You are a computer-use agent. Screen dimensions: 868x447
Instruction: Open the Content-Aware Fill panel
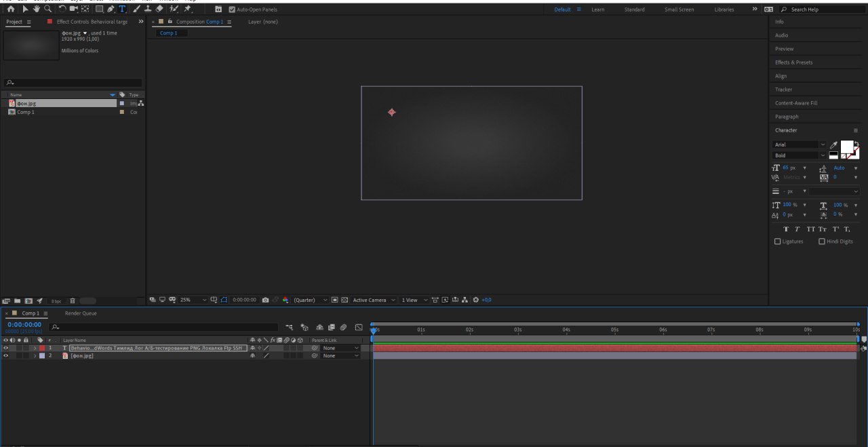[x=796, y=103]
